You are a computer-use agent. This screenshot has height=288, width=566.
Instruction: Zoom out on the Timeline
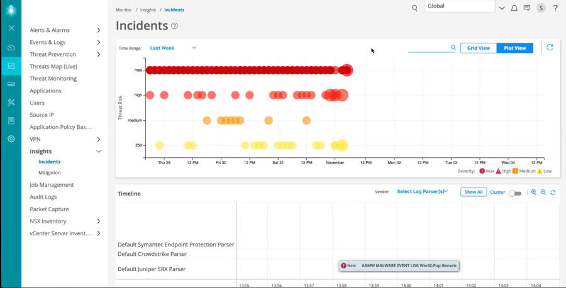[543, 192]
